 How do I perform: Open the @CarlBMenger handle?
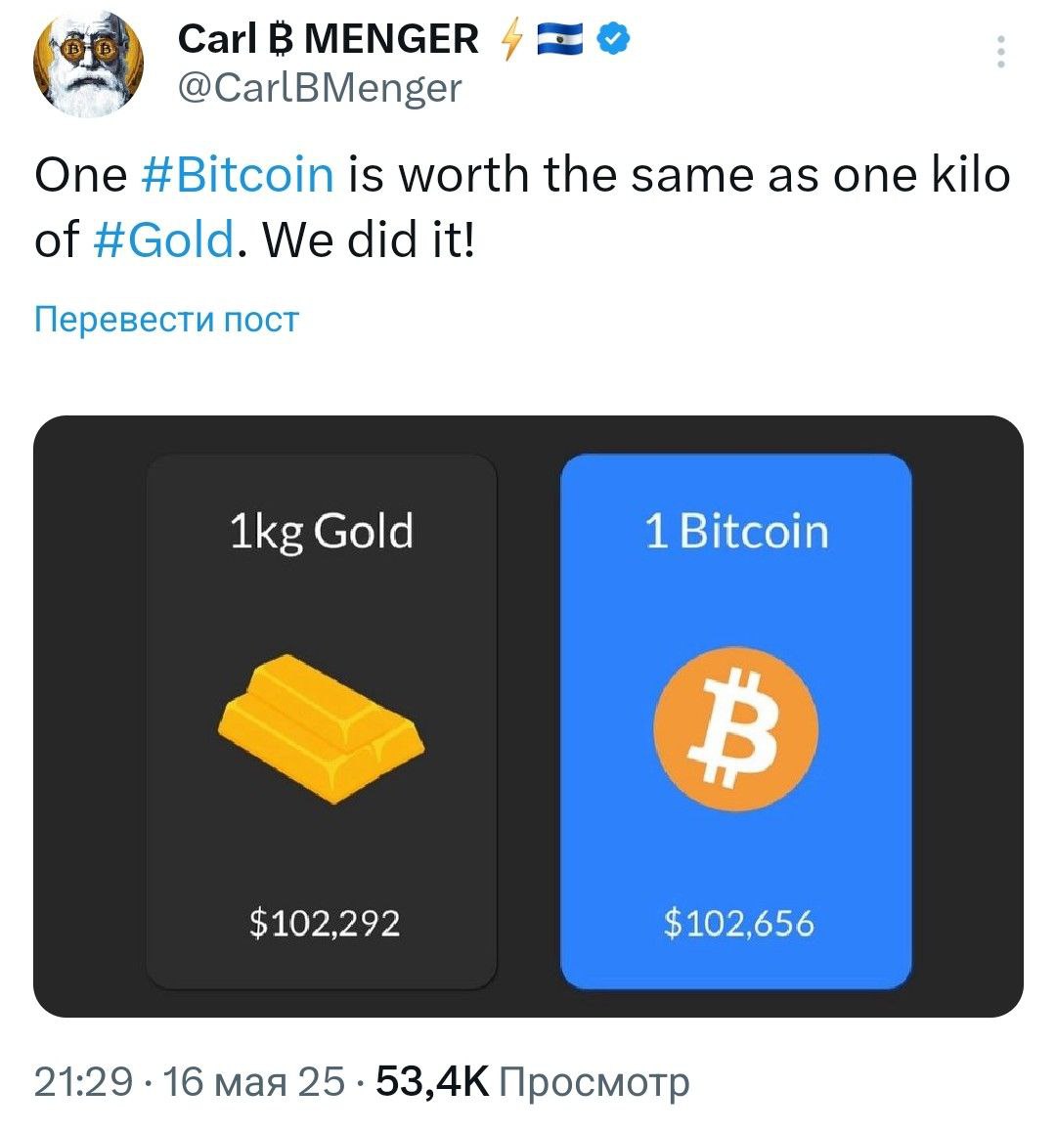point(320,89)
